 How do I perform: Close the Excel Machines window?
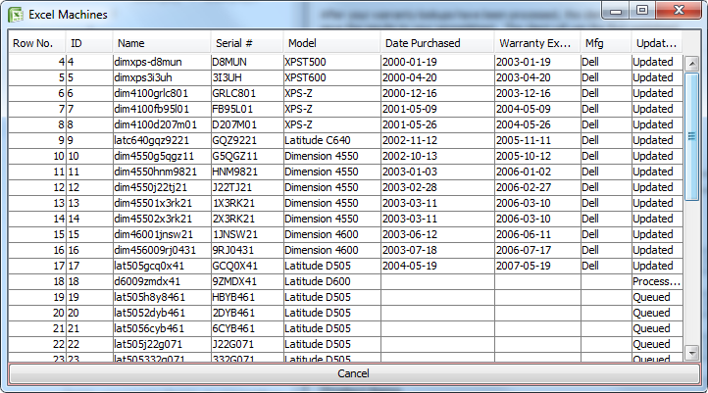tap(679, 10)
